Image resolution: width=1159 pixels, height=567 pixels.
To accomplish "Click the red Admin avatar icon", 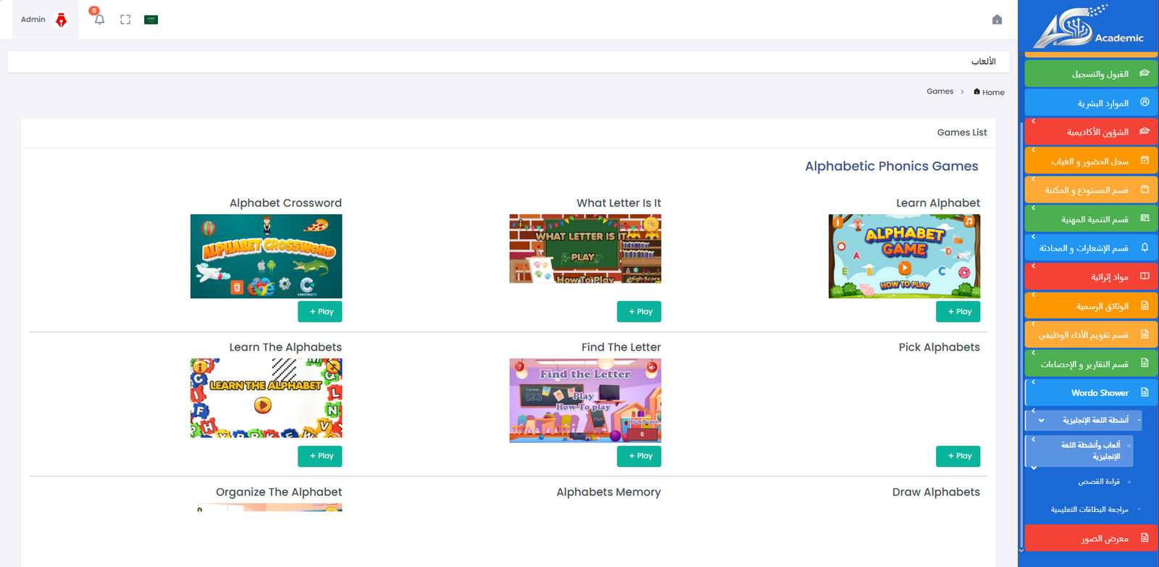I will coord(62,20).
